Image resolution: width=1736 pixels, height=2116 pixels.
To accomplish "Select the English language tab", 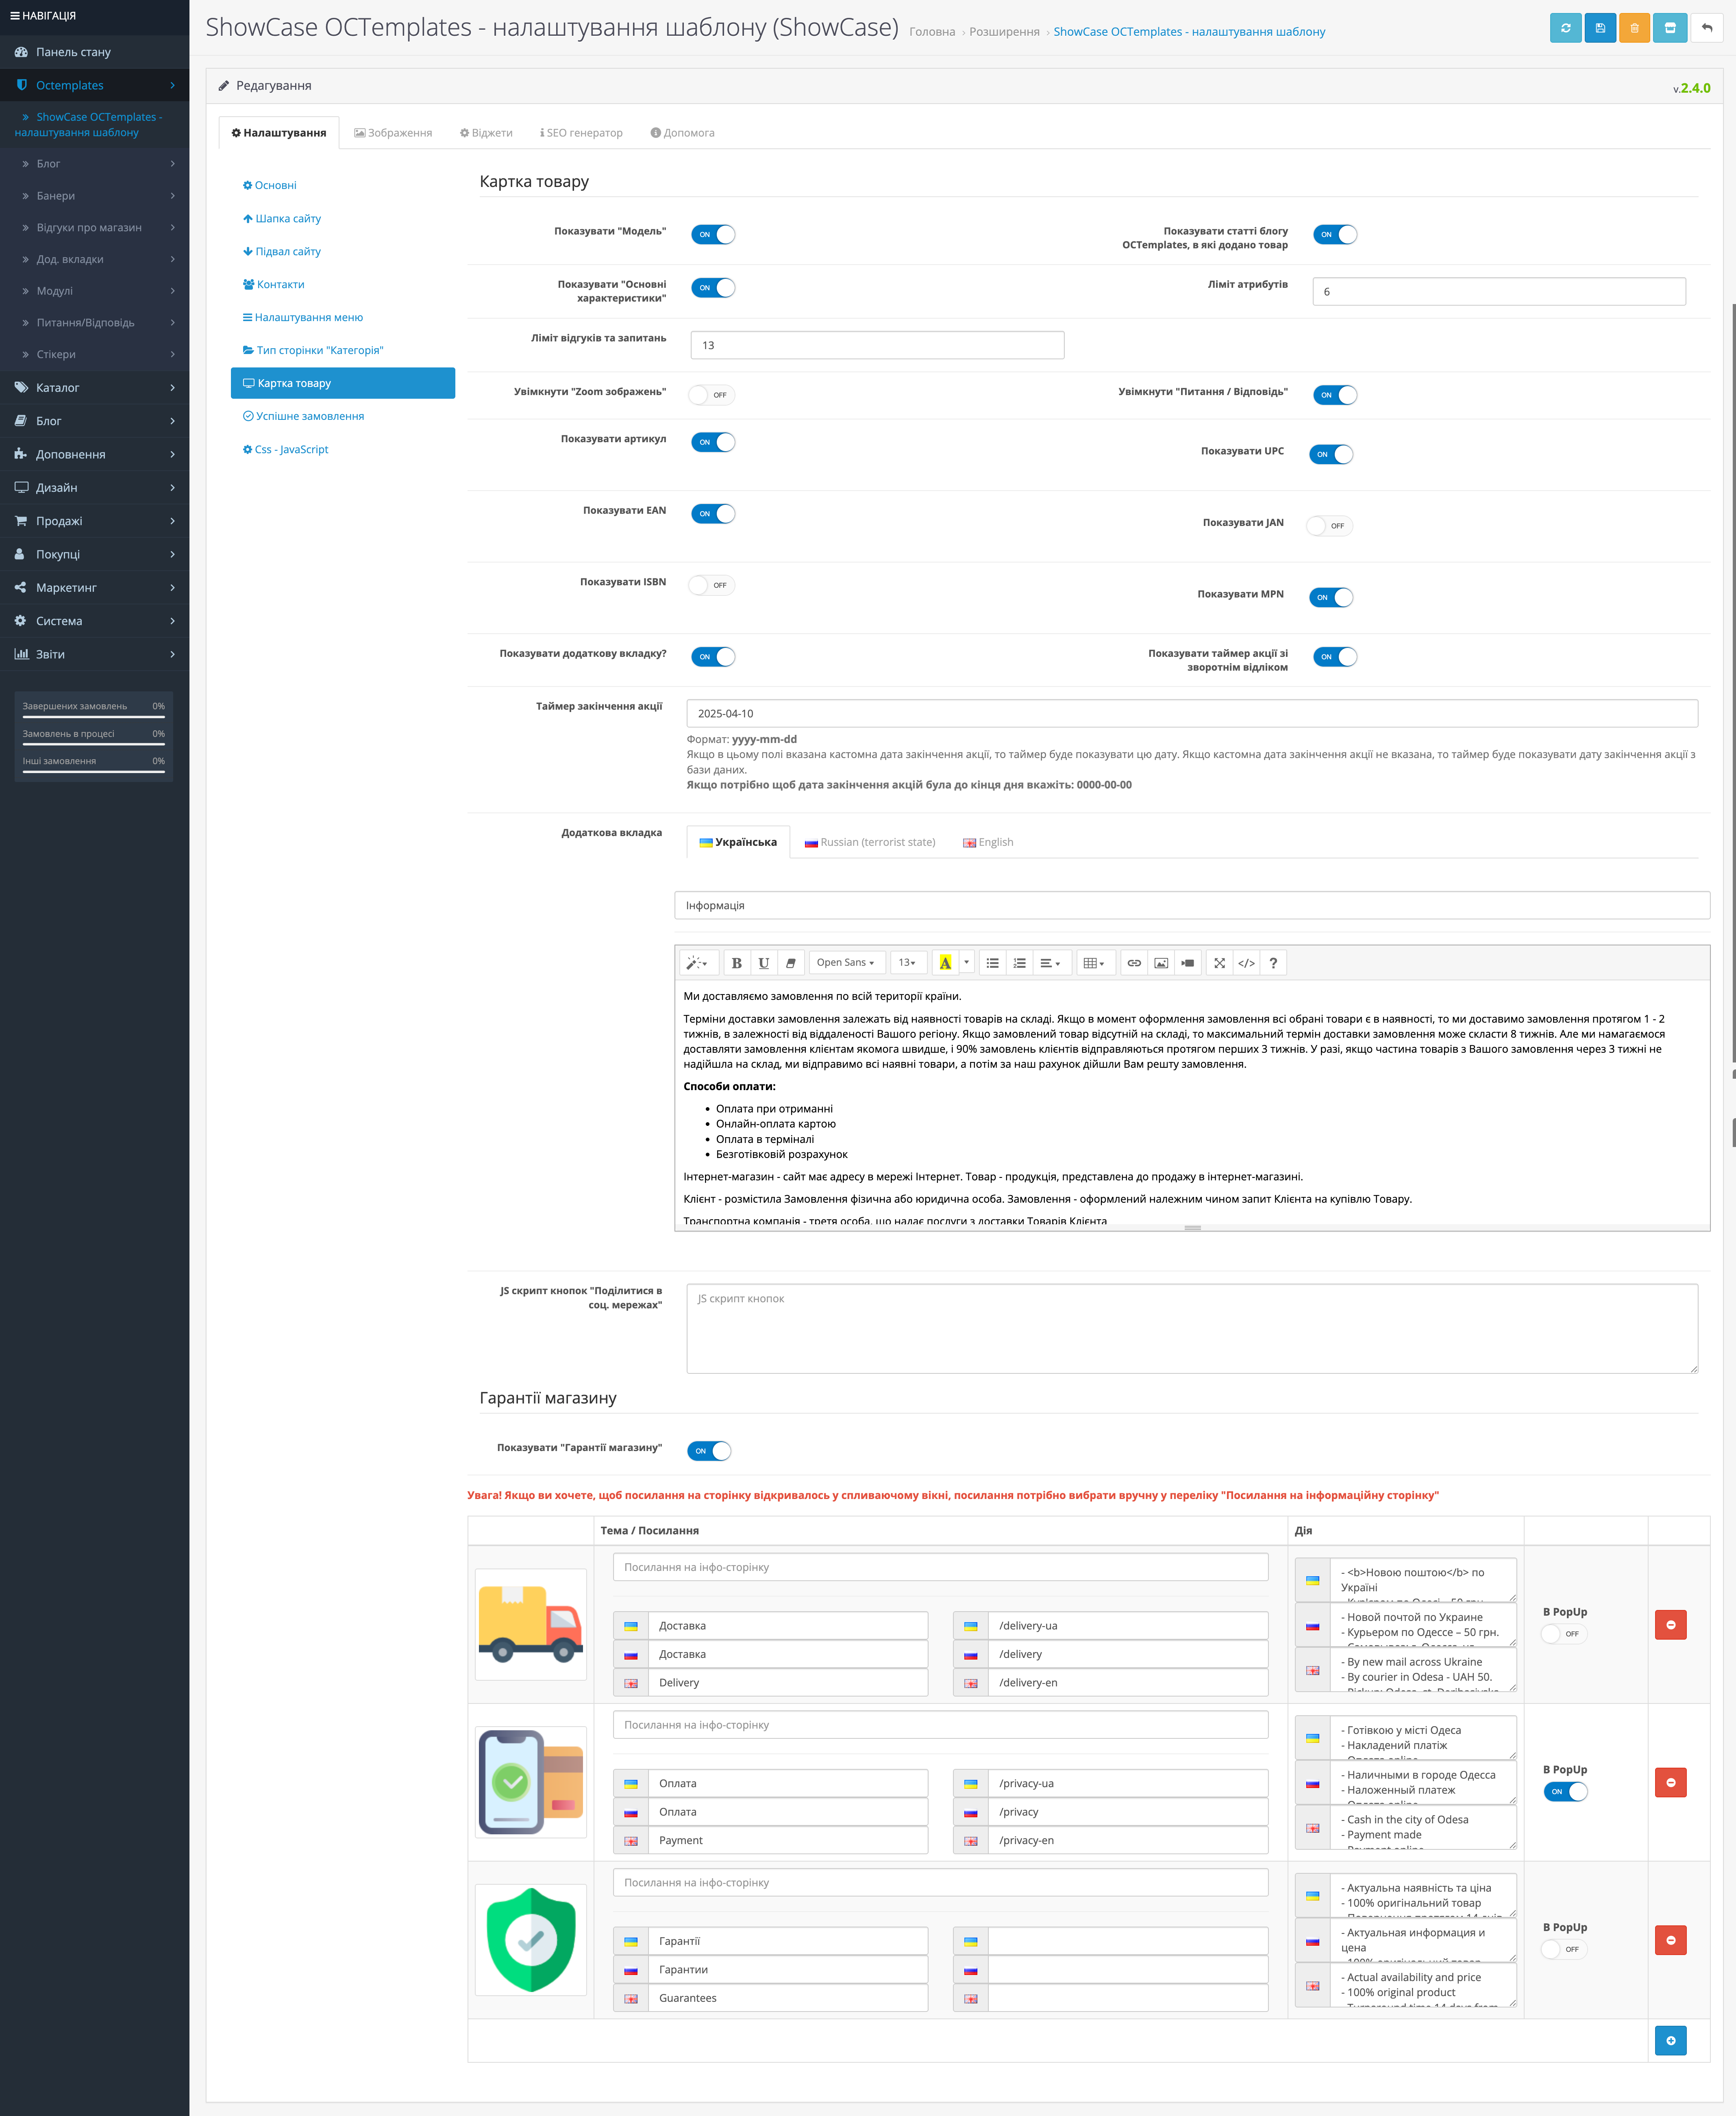I will (988, 843).
